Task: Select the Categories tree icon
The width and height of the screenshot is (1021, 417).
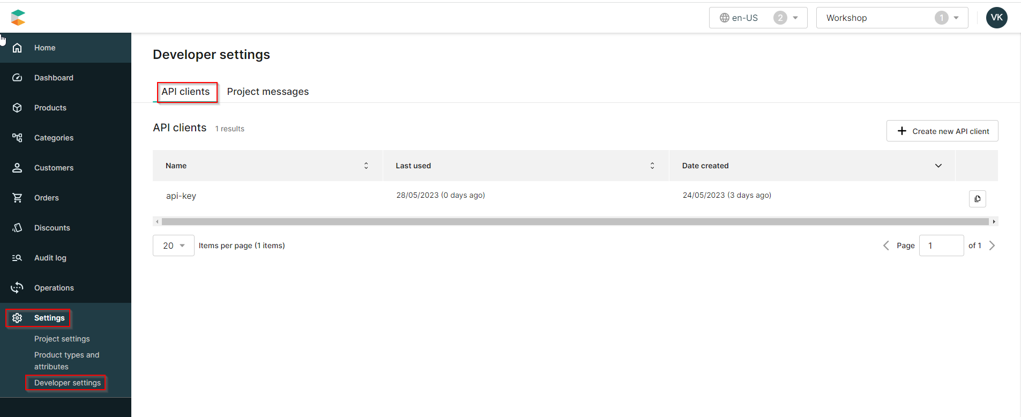Action: pos(17,138)
